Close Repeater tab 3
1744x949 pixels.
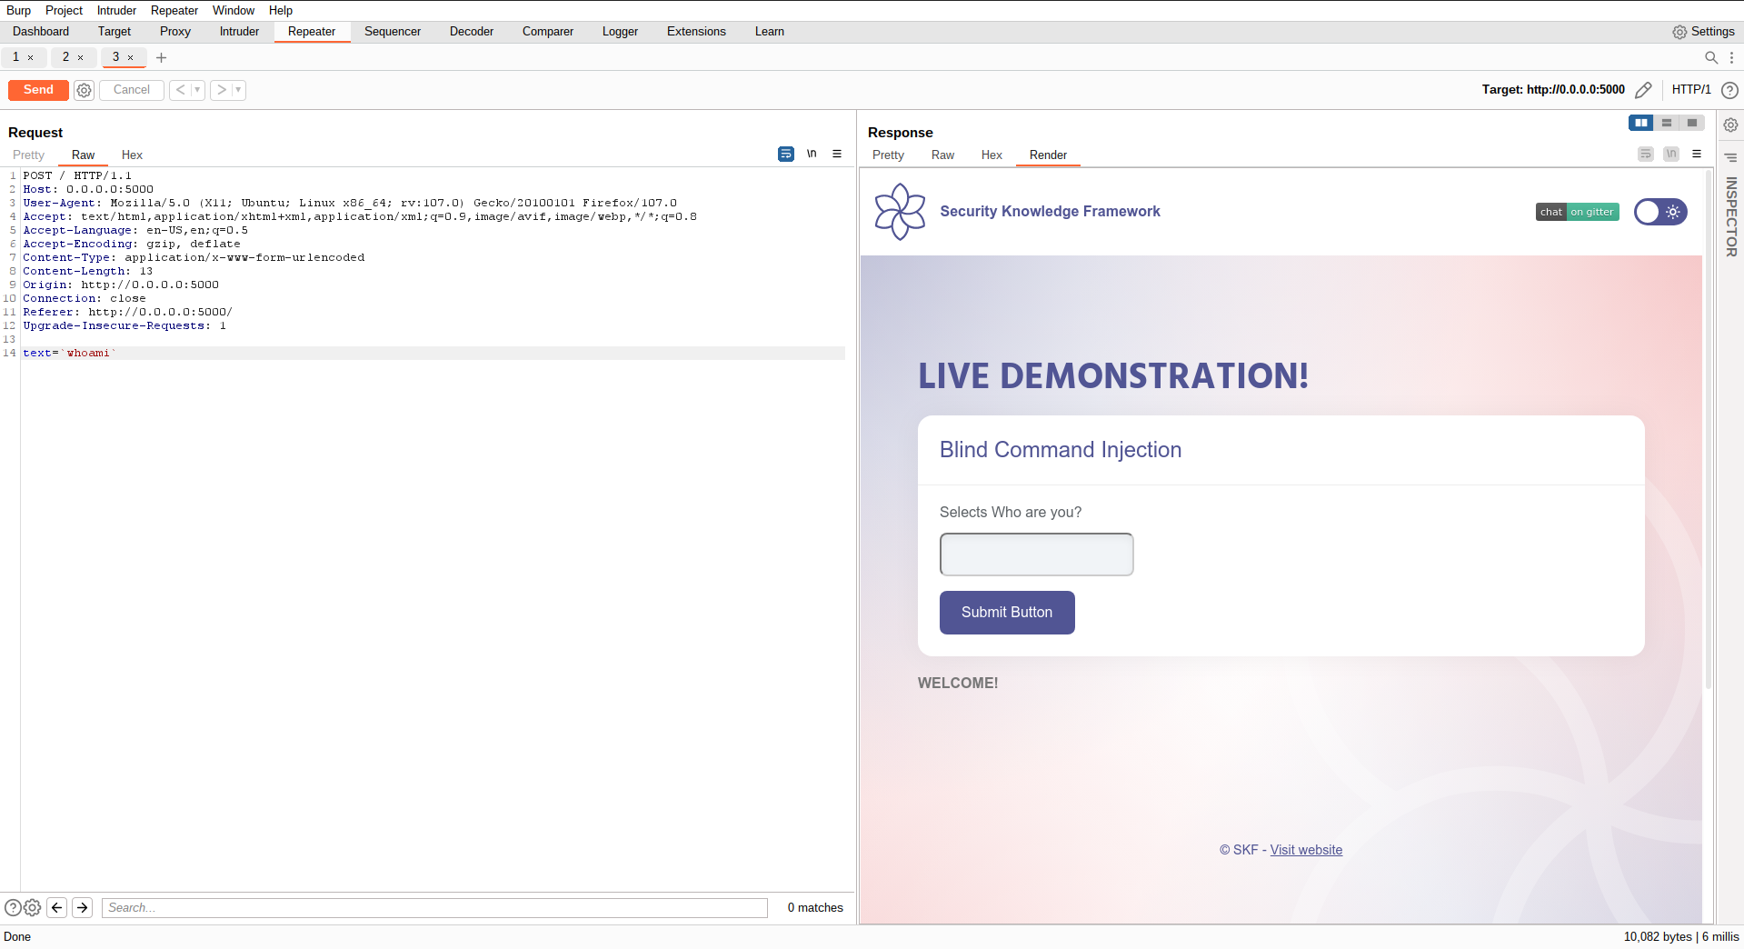(131, 57)
